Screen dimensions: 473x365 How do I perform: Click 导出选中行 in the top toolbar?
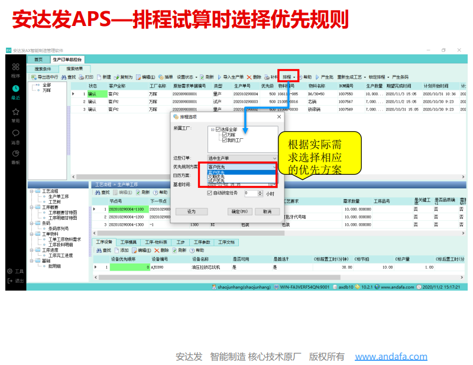(45, 77)
